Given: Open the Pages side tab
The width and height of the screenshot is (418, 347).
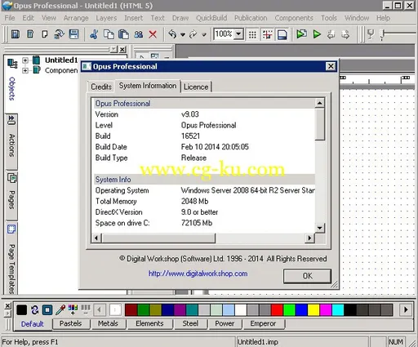Looking at the screenshot, I should click(11, 196).
